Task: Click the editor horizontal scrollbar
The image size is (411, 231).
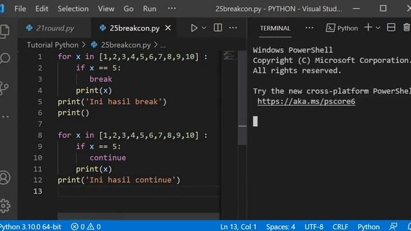Action: point(139,216)
